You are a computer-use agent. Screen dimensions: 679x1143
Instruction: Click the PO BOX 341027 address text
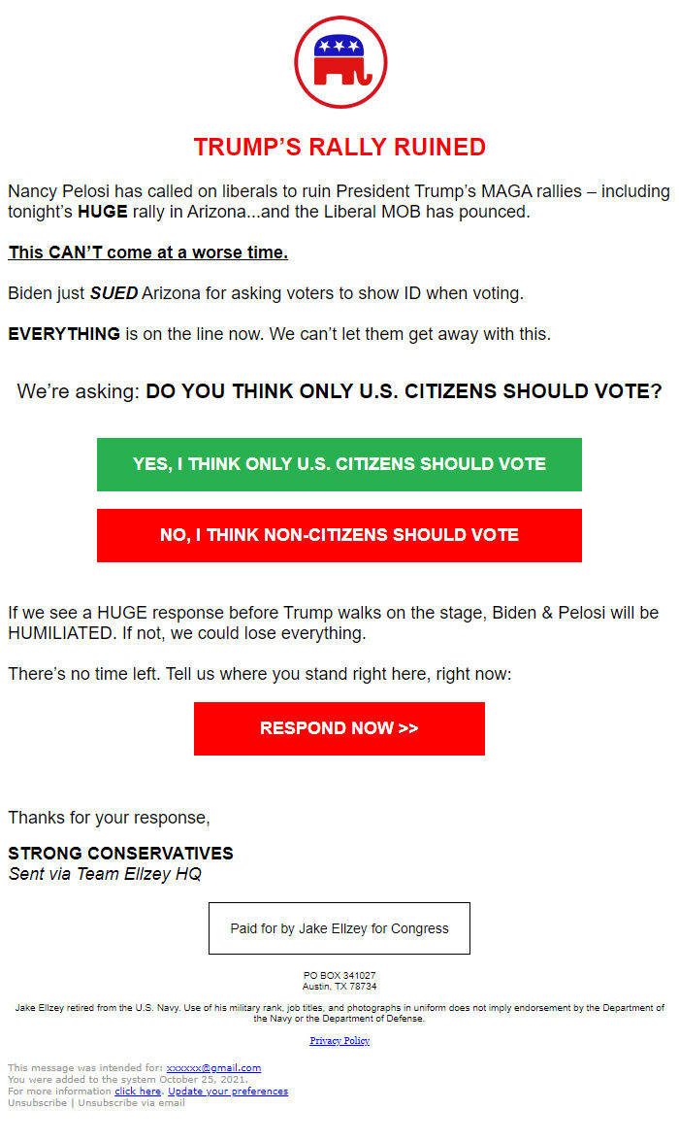pos(339,975)
